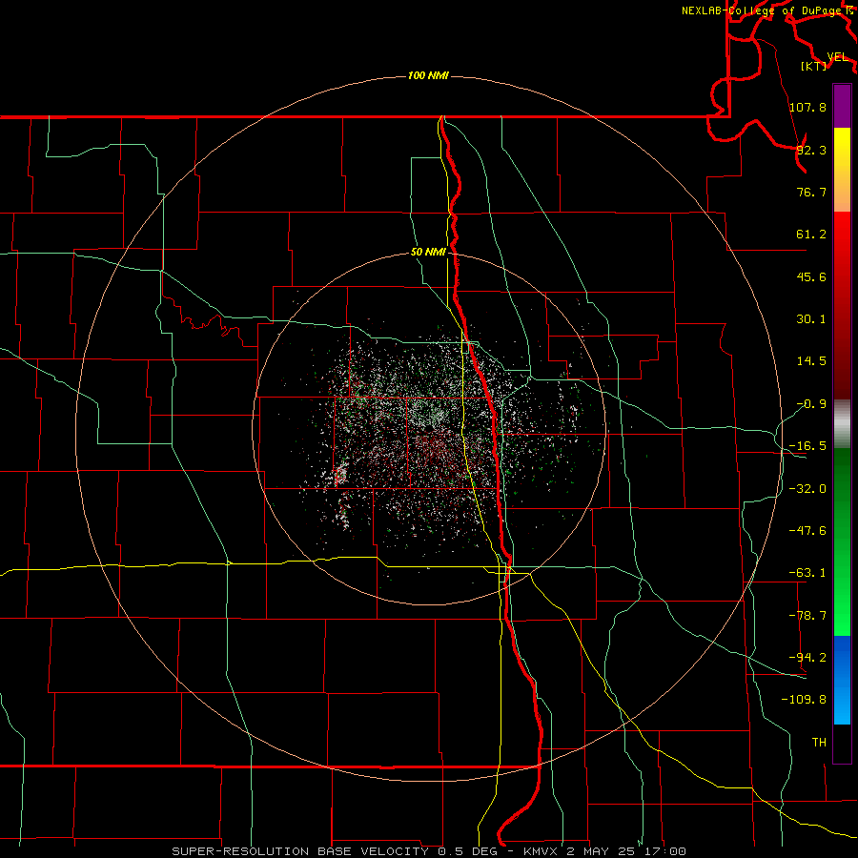This screenshot has height=858, width=858.
Task: Click the 50 NMI range ring label
Action: click(x=428, y=252)
